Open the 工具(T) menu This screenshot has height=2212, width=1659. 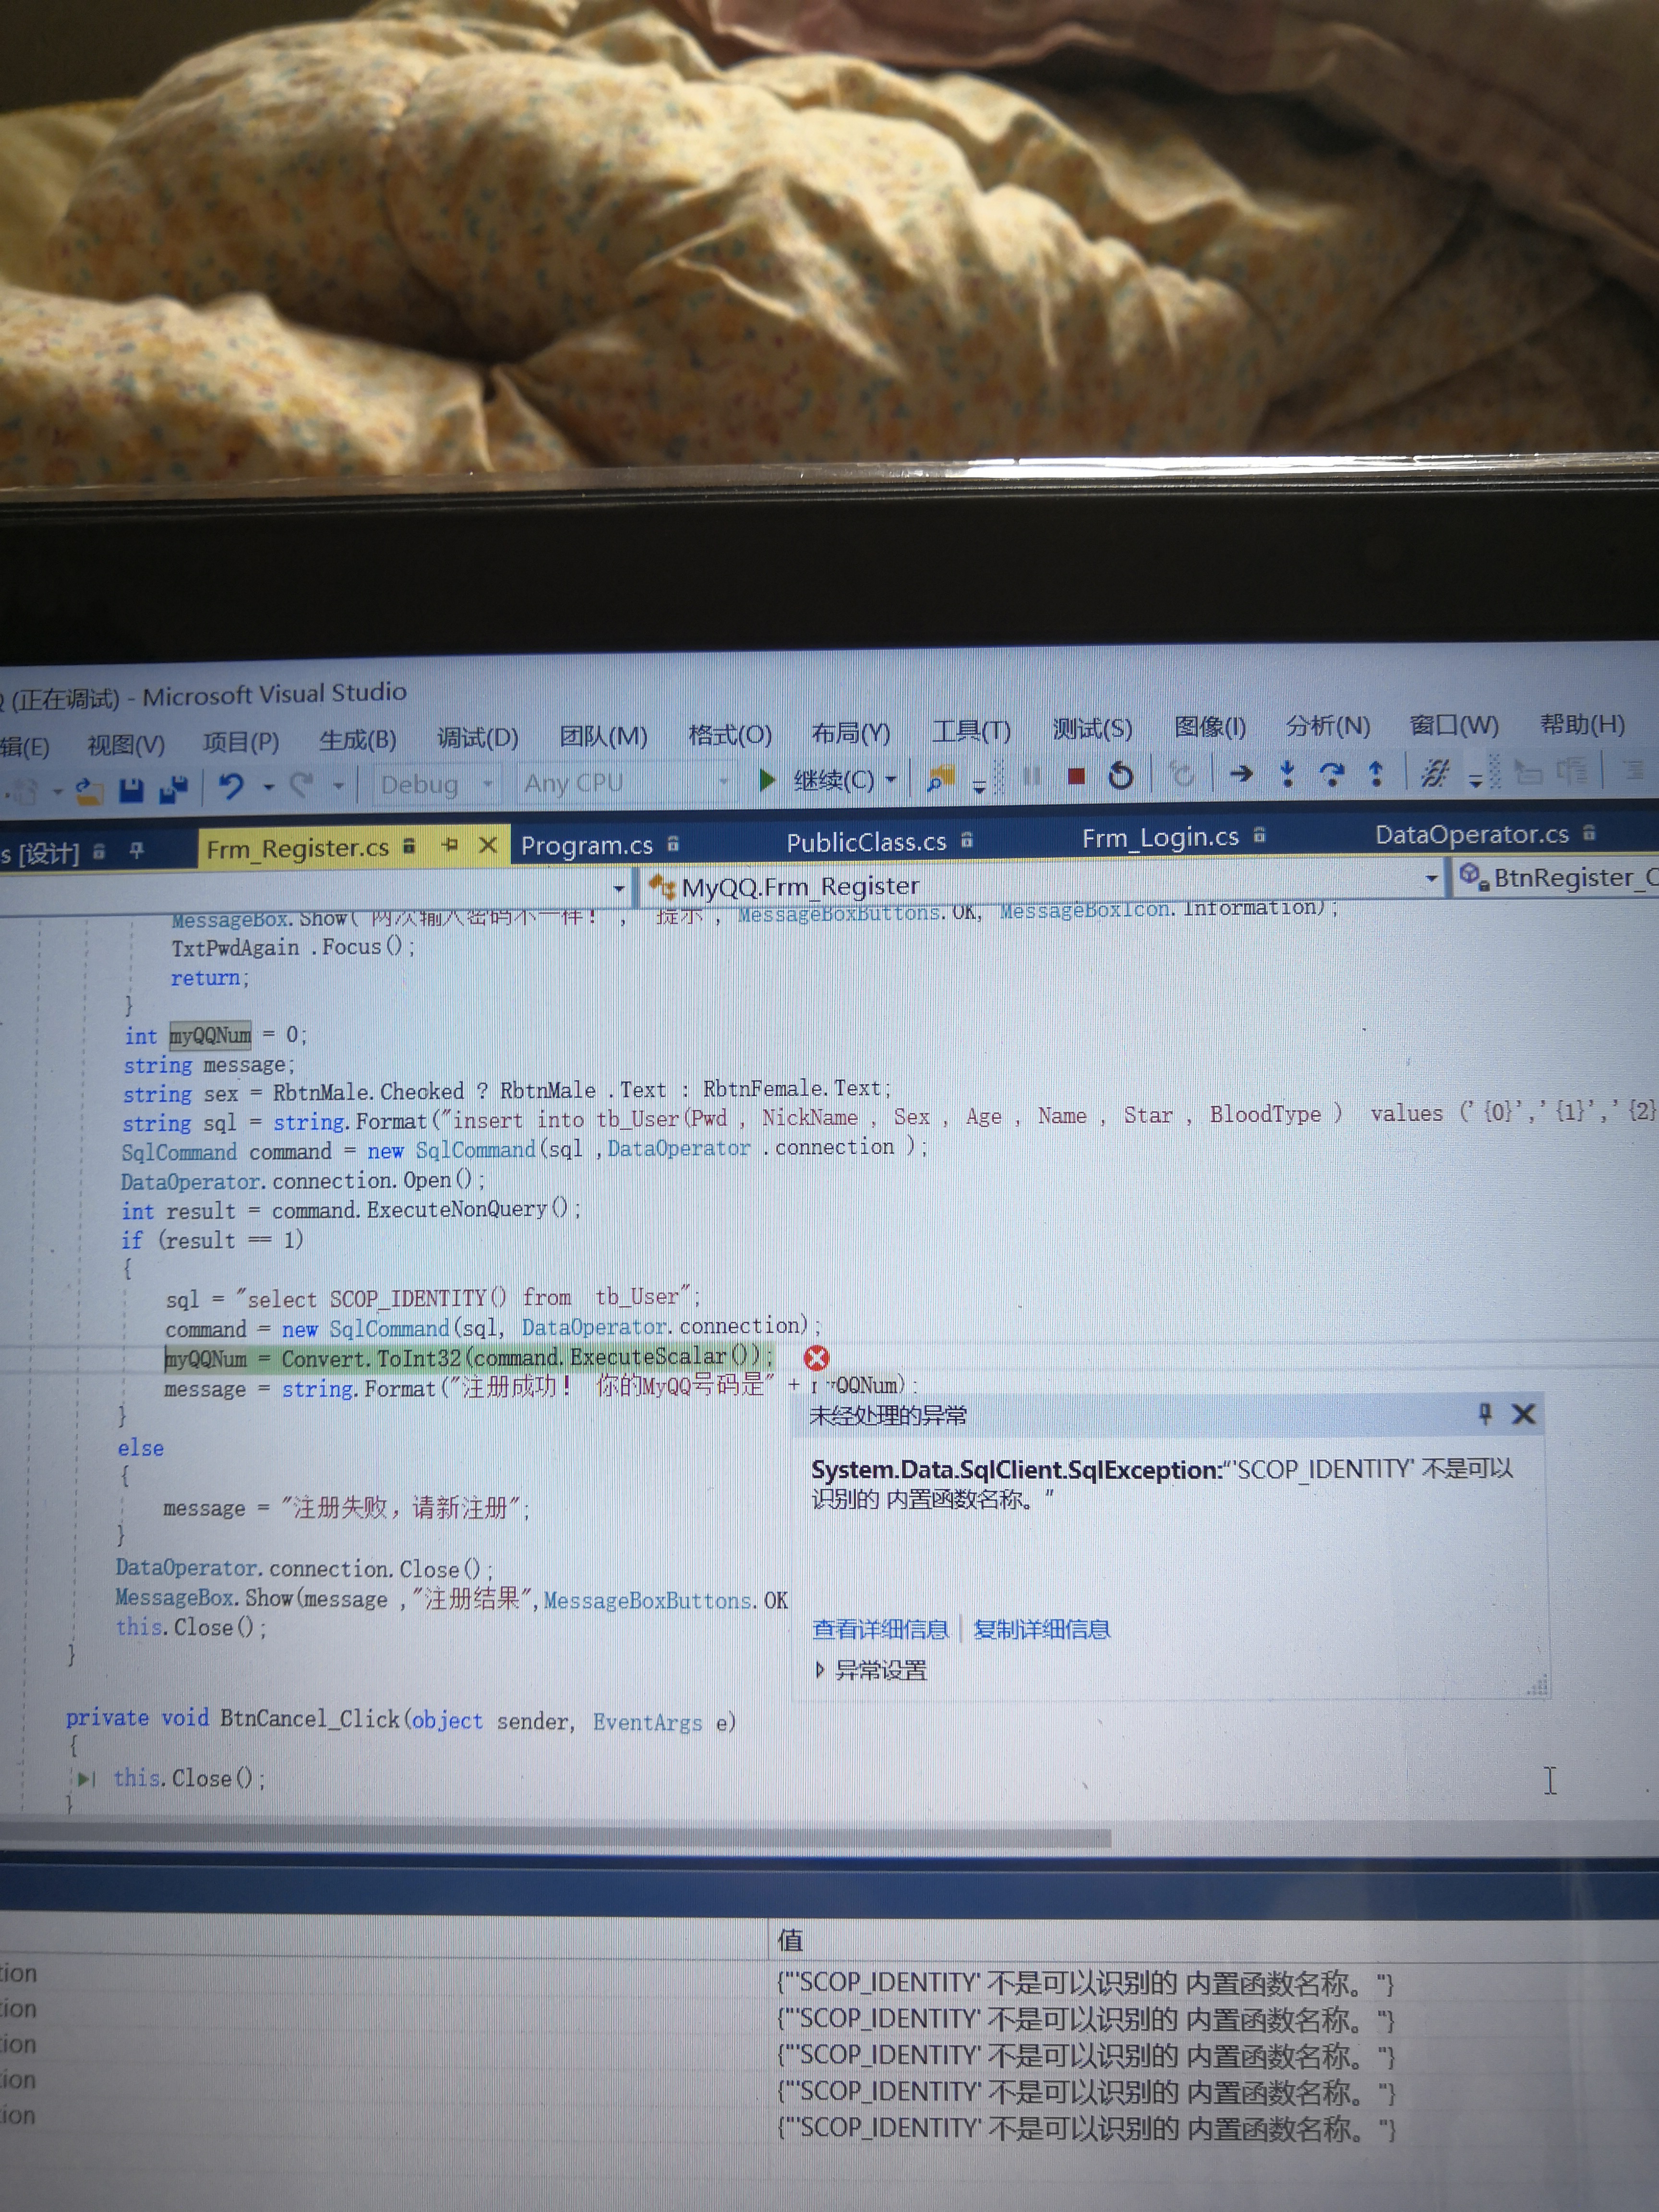pos(971,731)
